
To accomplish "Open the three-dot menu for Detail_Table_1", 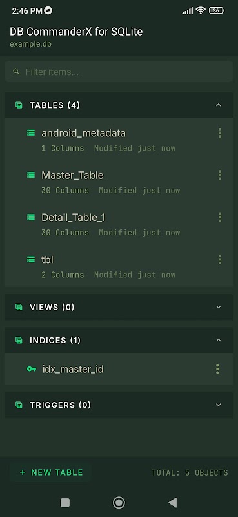I will point(219,217).
